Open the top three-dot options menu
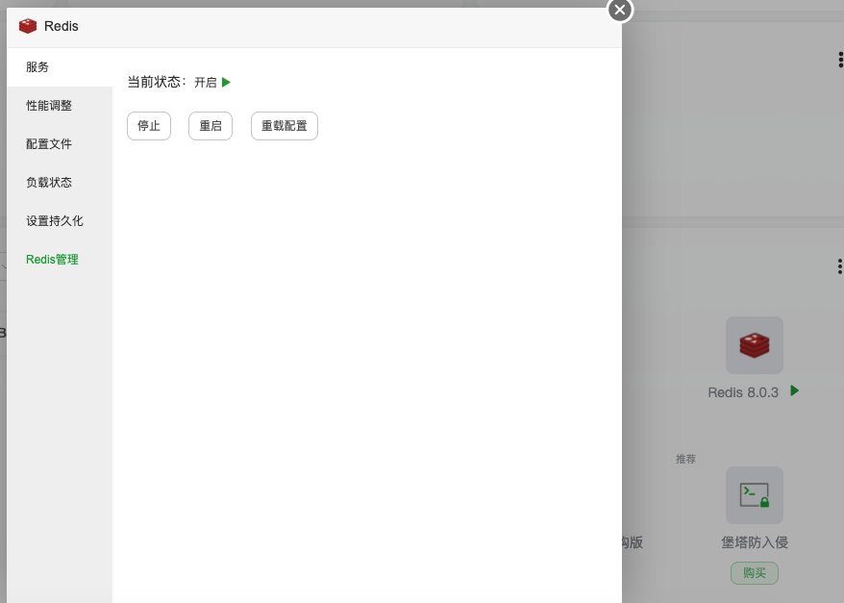Screen dimensions: 844x603 [x=838, y=60]
